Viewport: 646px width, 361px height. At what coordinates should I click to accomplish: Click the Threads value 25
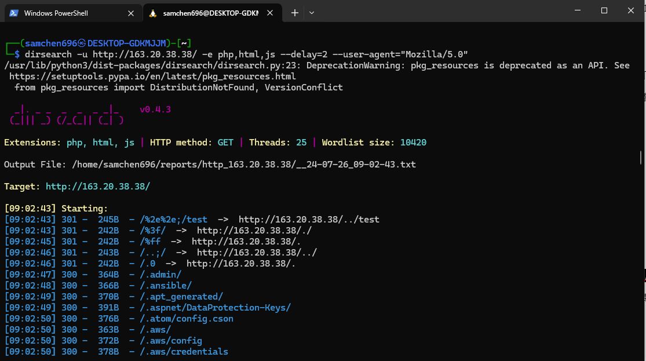pos(301,142)
